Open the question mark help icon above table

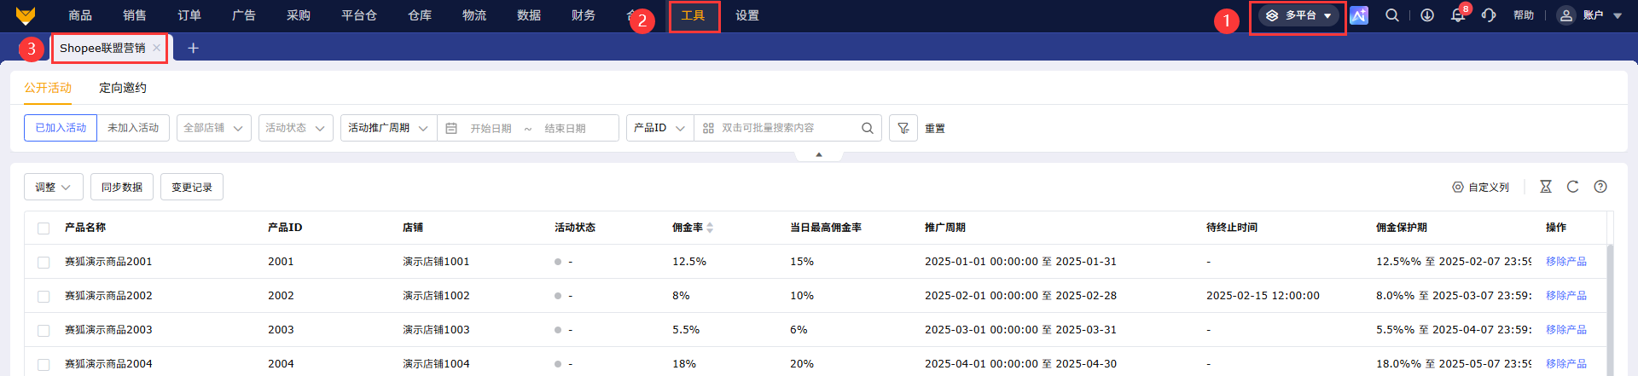click(x=1600, y=187)
